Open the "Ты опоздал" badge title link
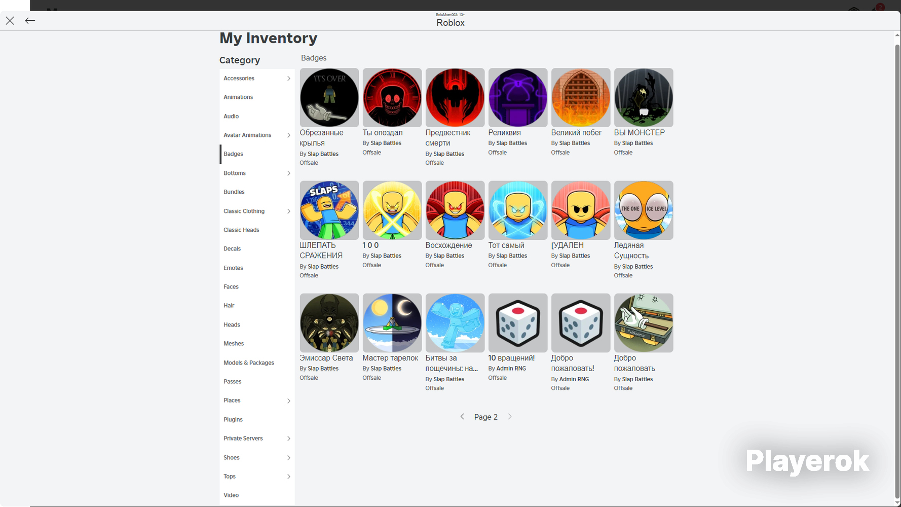The height and width of the screenshot is (507, 901). click(x=383, y=133)
